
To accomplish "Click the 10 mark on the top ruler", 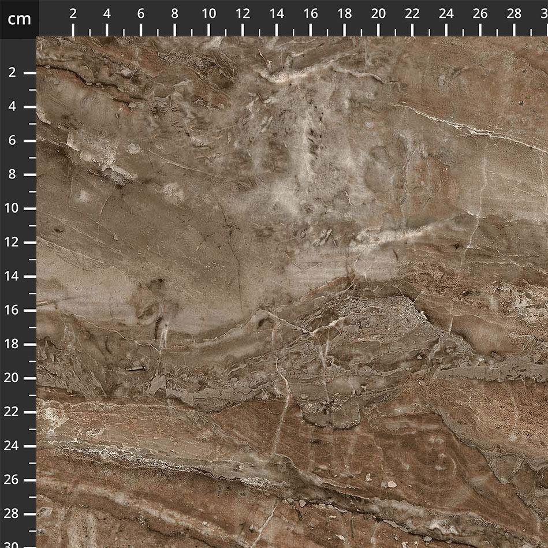I will click(208, 14).
